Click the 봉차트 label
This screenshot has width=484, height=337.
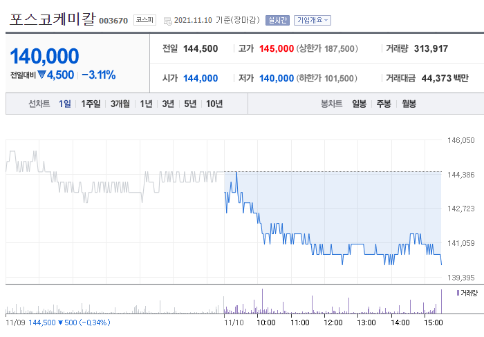tap(331, 104)
